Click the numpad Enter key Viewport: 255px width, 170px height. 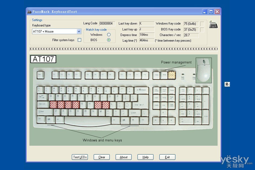pos(206,117)
